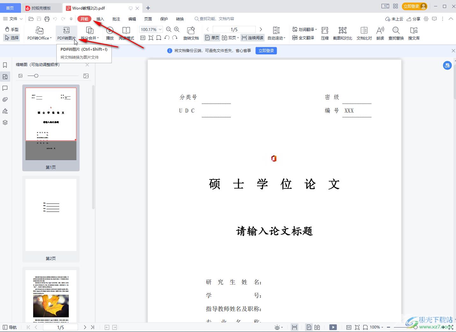
Task: Start the 播放 slideshow
Action: [110, 33]
